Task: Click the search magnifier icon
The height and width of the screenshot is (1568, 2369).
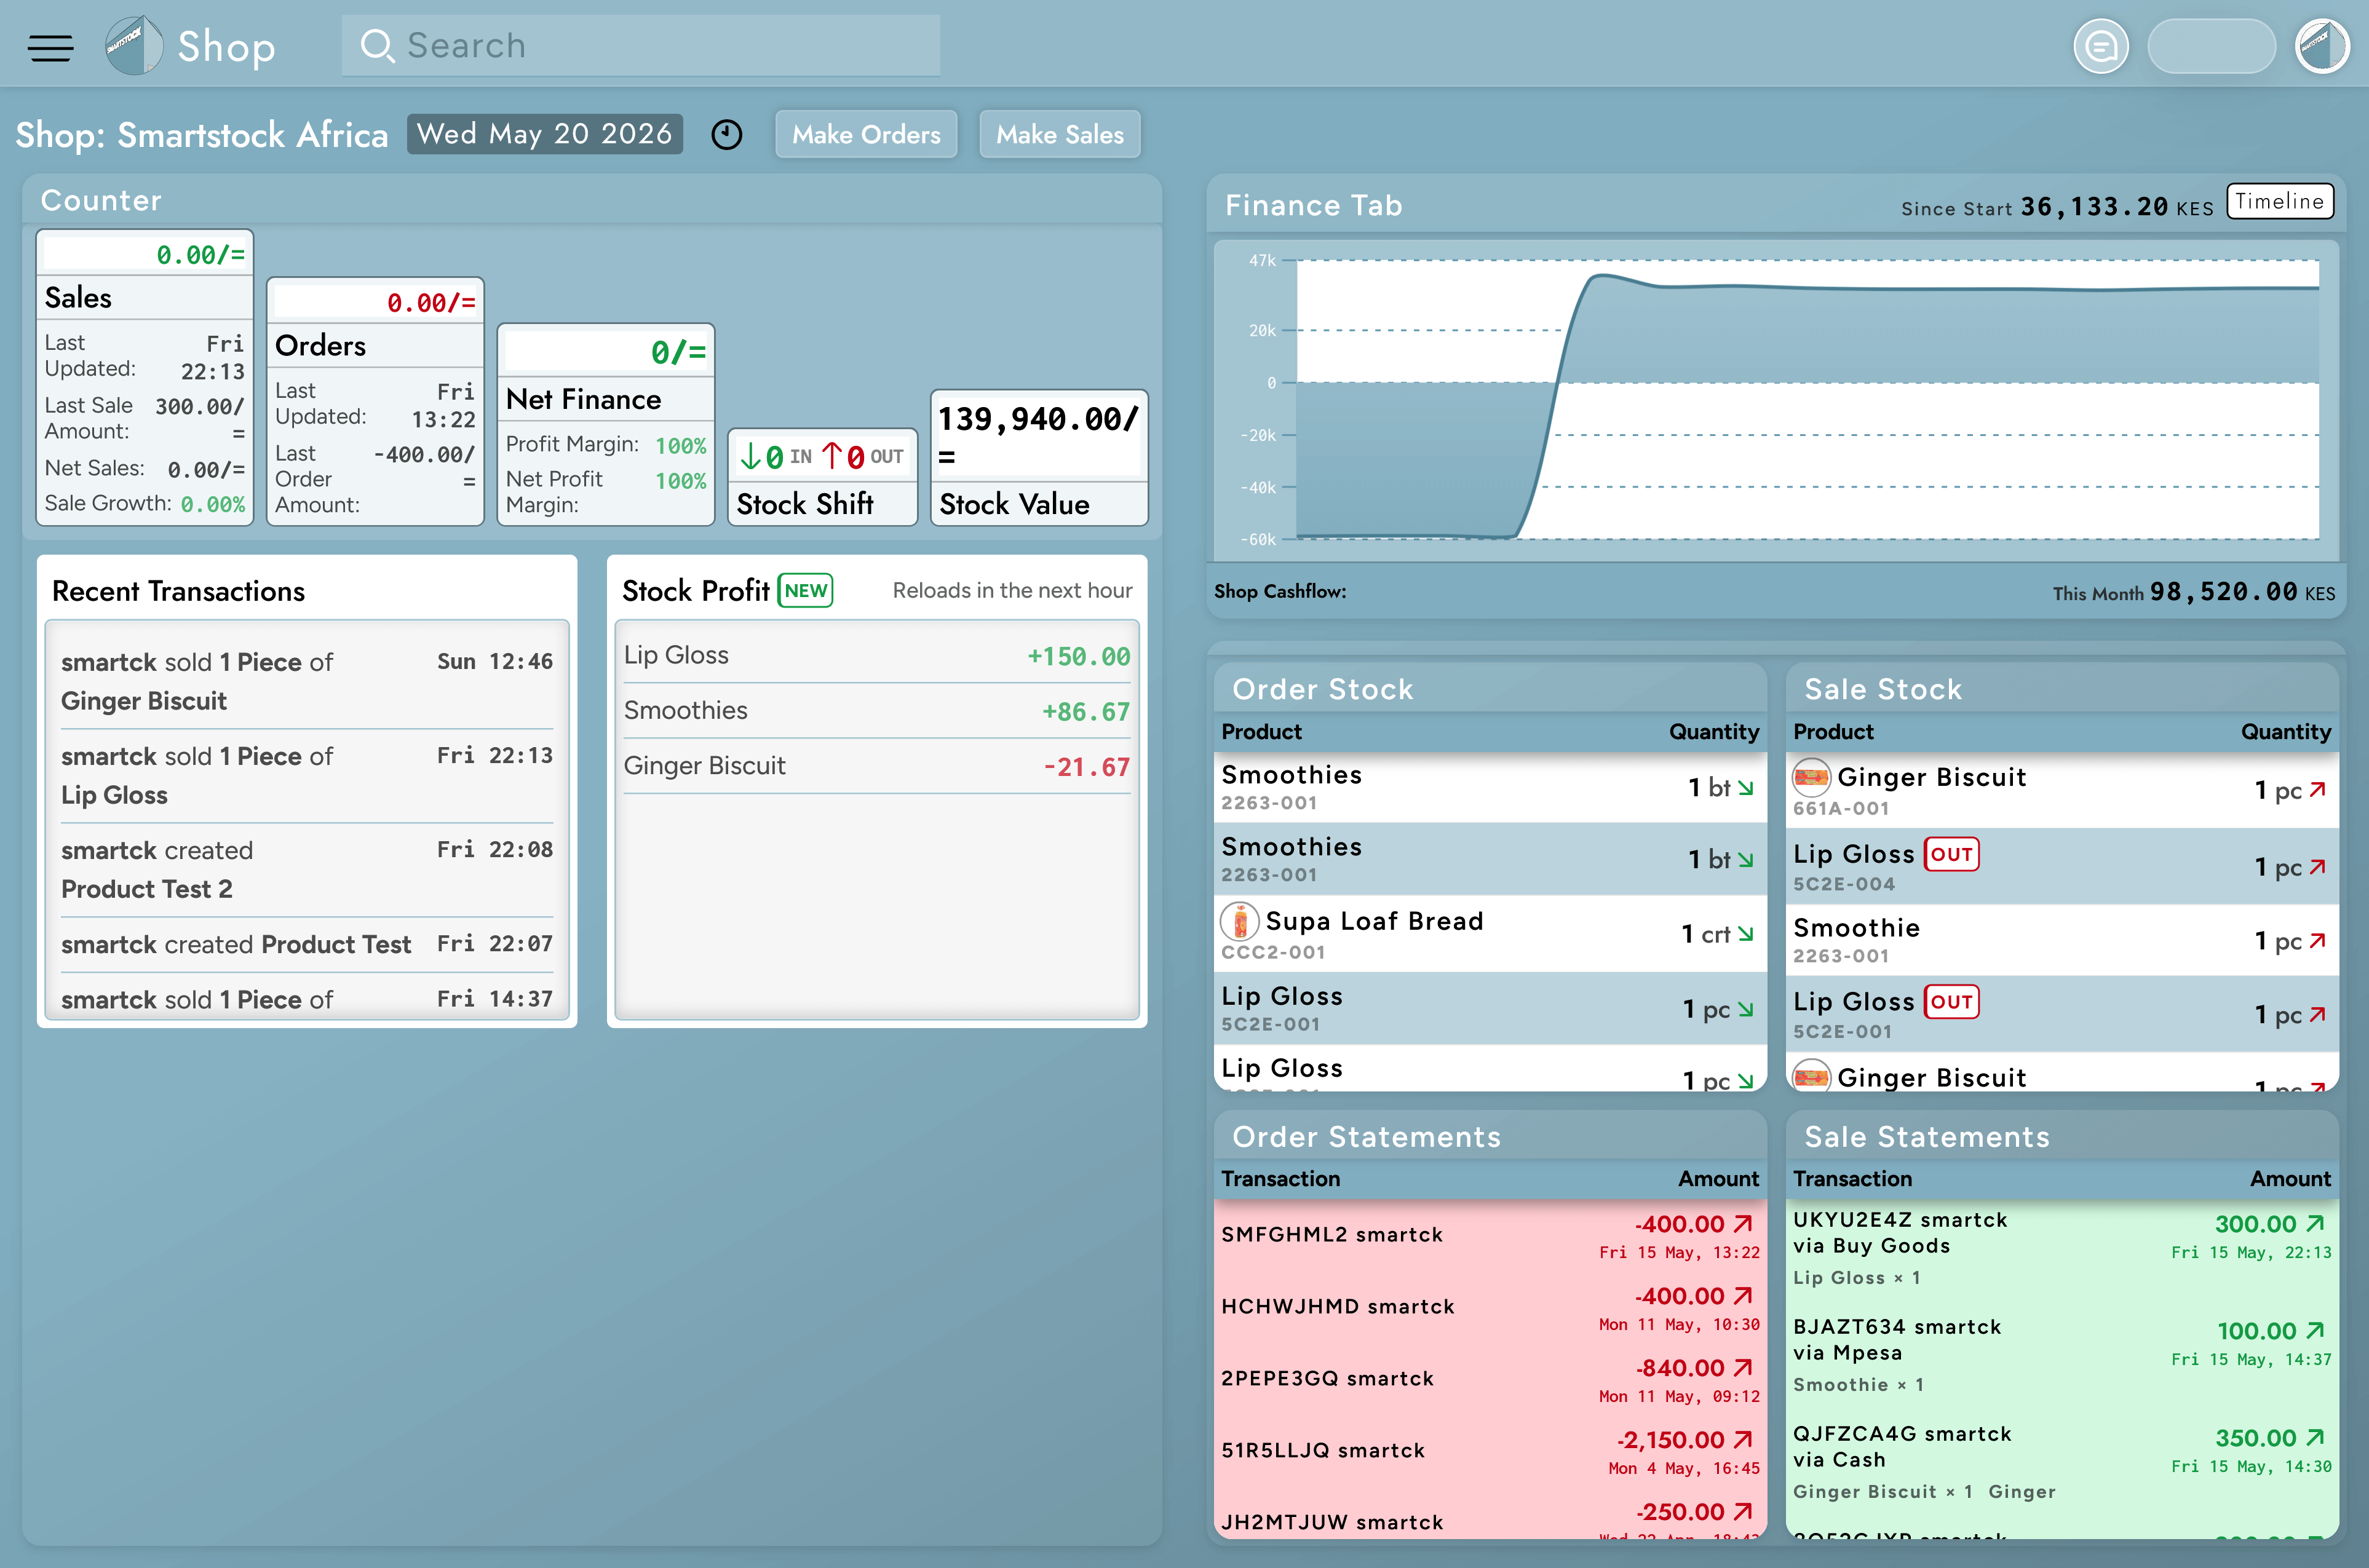Action: 377,46
